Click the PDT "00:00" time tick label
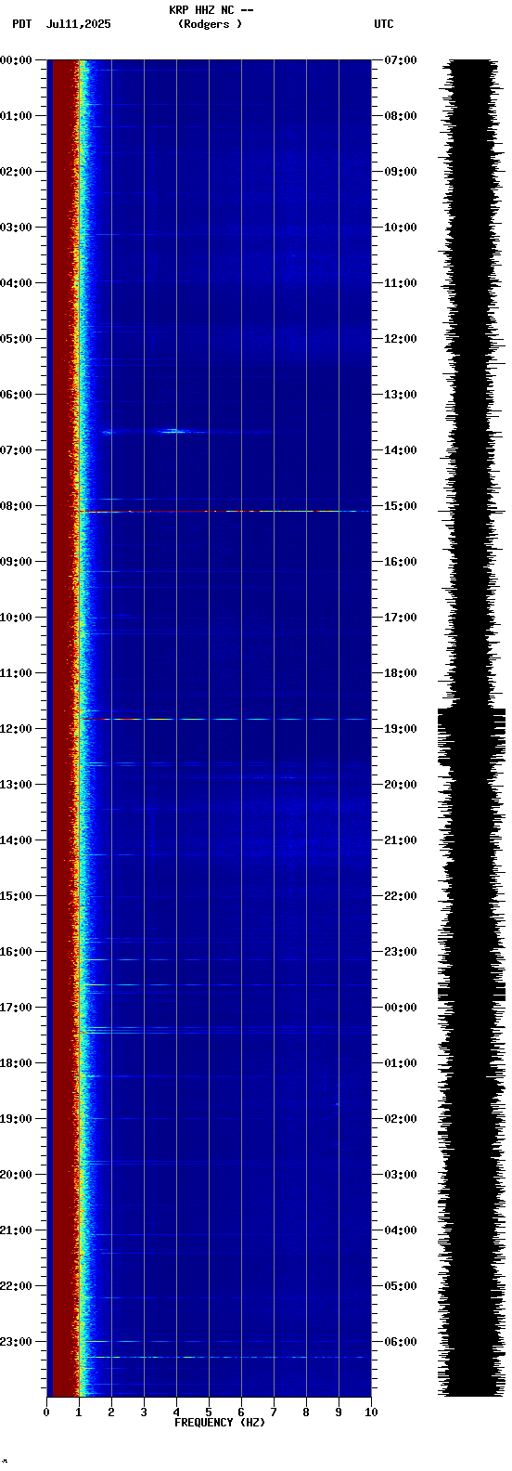The image size is (512, 1471). pyautogui.click(x=16, y=60)
